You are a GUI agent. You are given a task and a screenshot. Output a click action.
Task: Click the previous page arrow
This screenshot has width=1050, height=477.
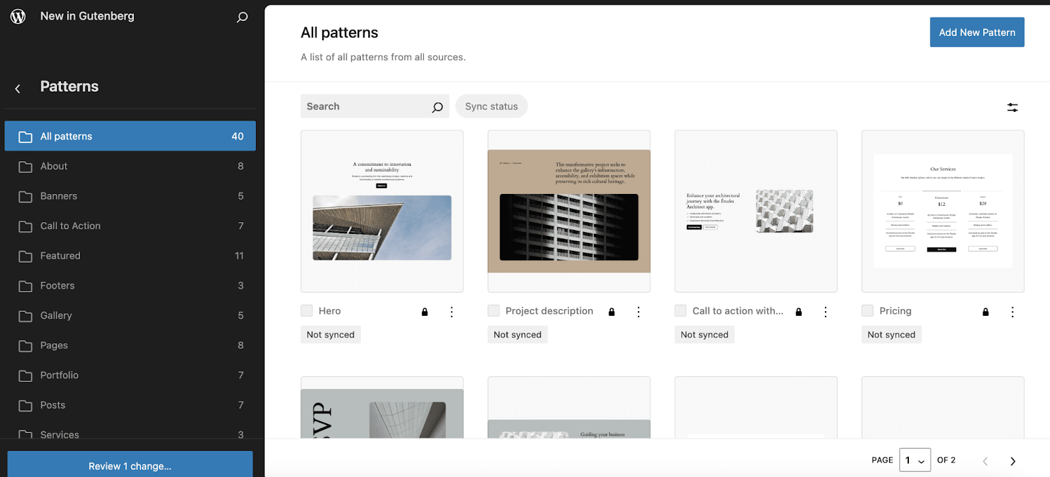tap(985, 461)
